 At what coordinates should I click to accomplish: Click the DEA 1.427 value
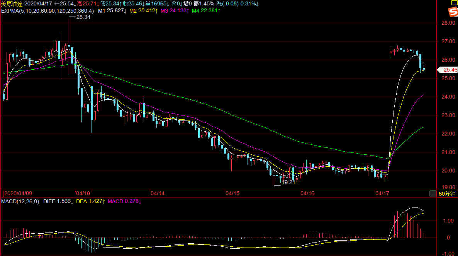pyautogui.click(x=90, y=202)
